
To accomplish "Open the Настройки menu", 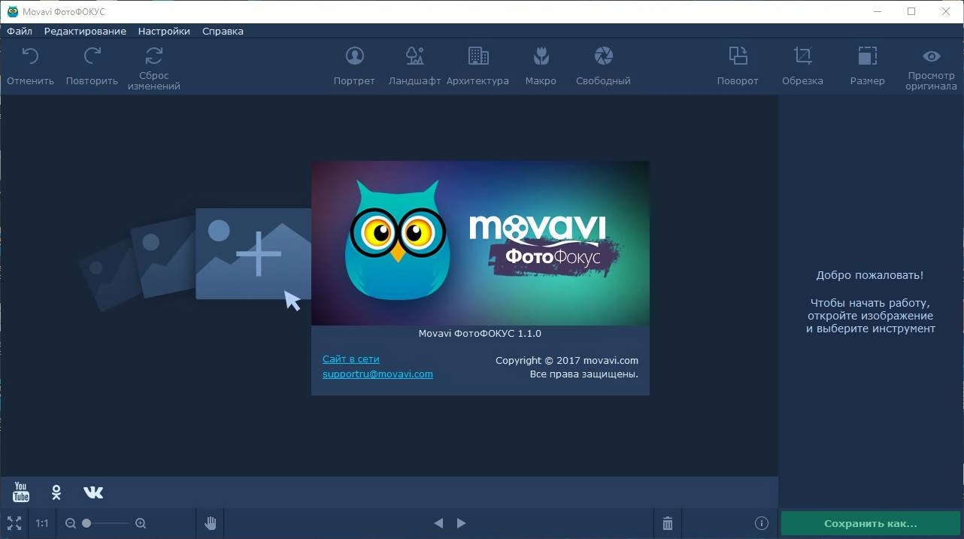I will (164, 32).
